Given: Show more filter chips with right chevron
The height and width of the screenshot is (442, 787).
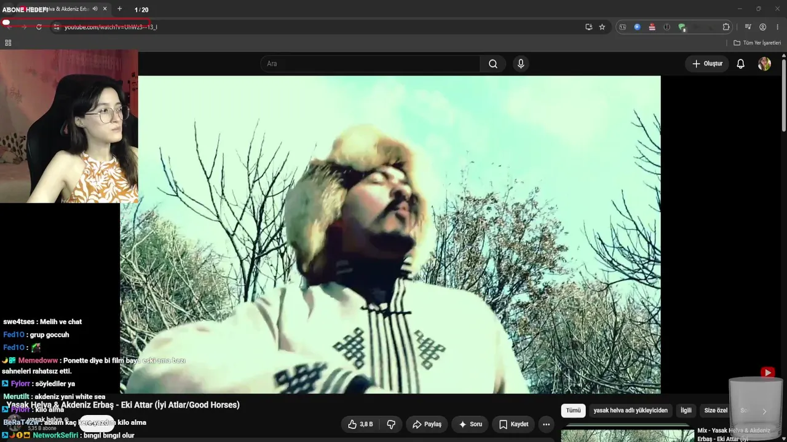Looking at the screenshot, I should click(x=764, y=411).
